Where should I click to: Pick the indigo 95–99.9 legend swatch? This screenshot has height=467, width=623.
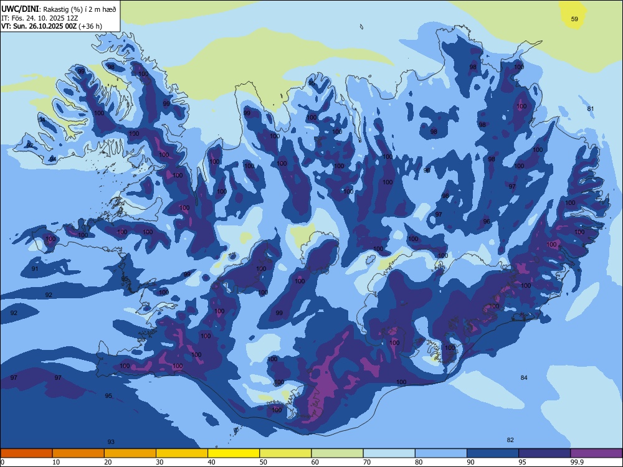pos(545,453)
